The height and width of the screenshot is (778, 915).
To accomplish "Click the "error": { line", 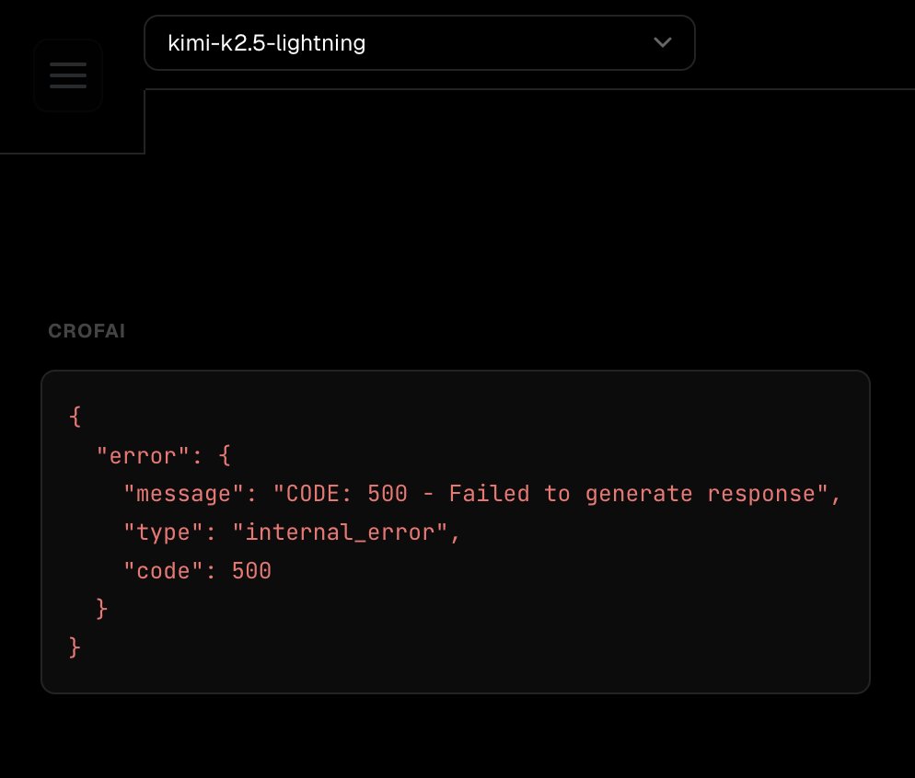I will tap(164, 456).
